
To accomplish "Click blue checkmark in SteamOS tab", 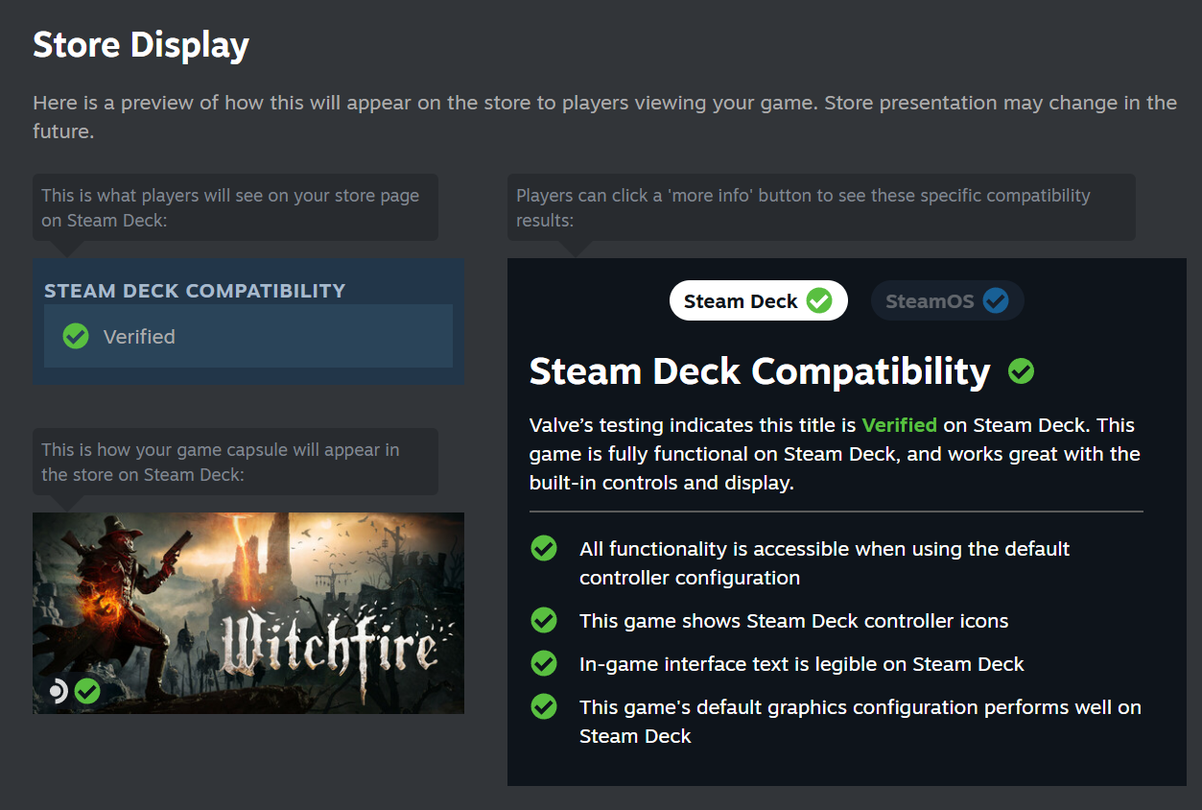I will click(x=996, y=301).
